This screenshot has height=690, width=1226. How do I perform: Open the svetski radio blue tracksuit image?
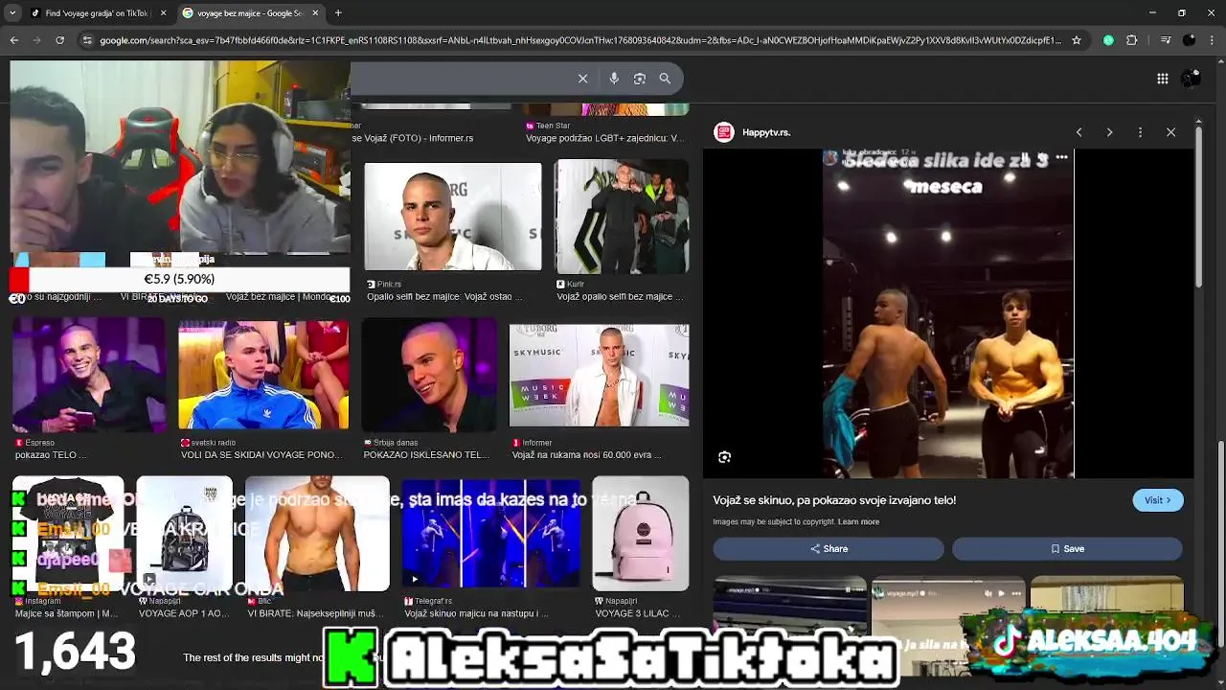pos(263,375)
